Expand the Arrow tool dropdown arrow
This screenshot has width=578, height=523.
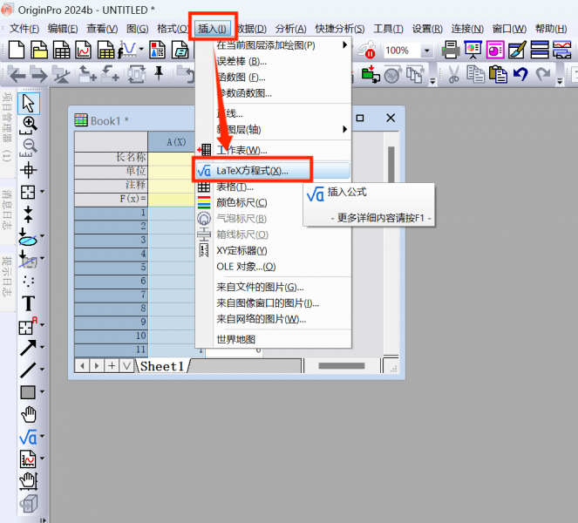click(x=42, y=347)
